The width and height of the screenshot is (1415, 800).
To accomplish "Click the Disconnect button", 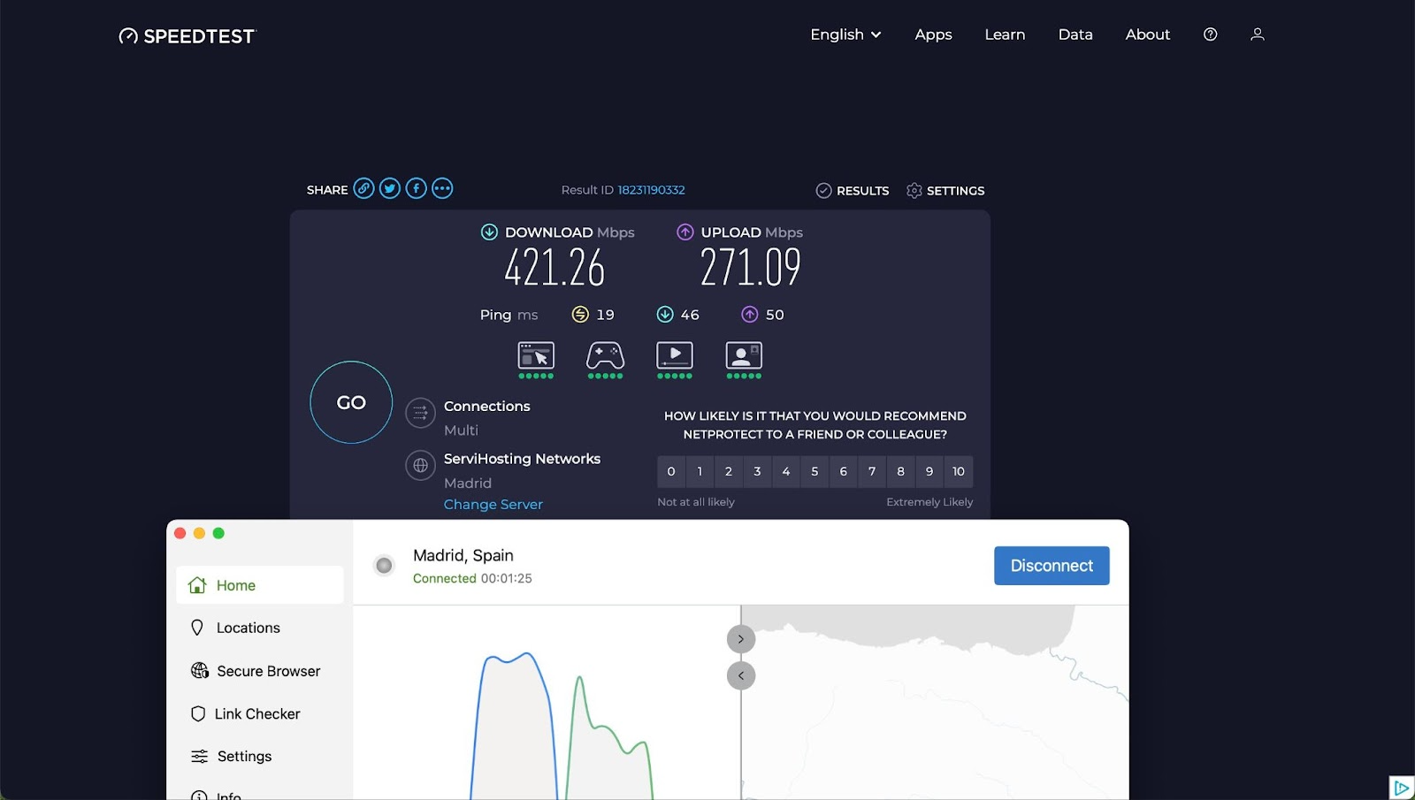I will tap(1052, 566).
